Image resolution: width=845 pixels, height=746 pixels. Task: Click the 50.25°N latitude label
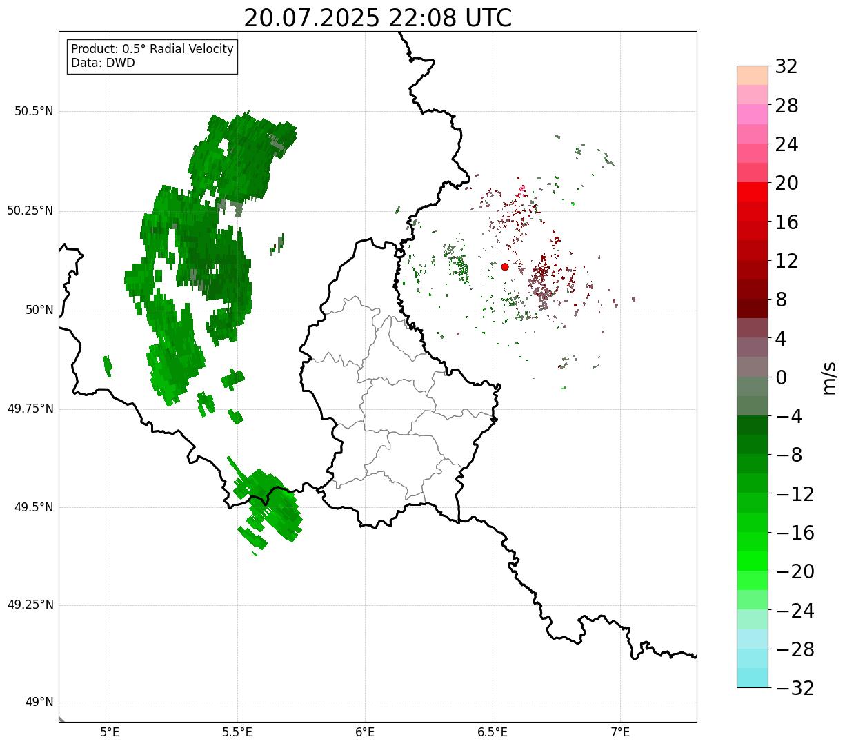30,210
